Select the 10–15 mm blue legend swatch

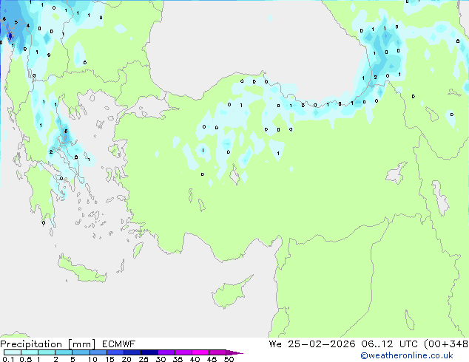(x=98, y=352)
